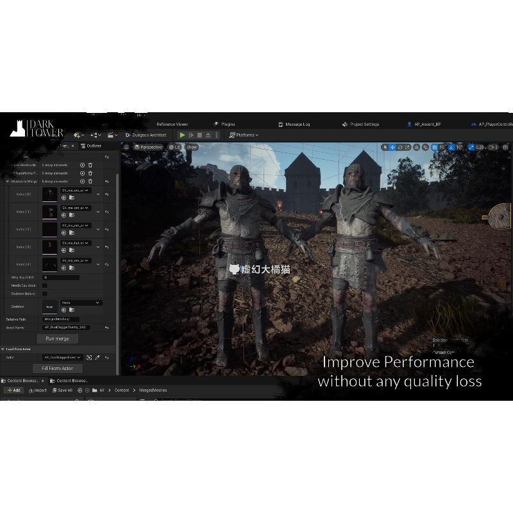Viewport: 513px width, 513px height.
Task: Go back in Content Browser history
Action: click(80, 391)
